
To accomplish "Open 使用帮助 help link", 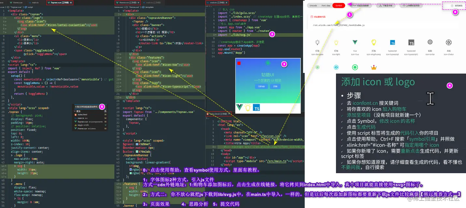I will click(457, 6).
